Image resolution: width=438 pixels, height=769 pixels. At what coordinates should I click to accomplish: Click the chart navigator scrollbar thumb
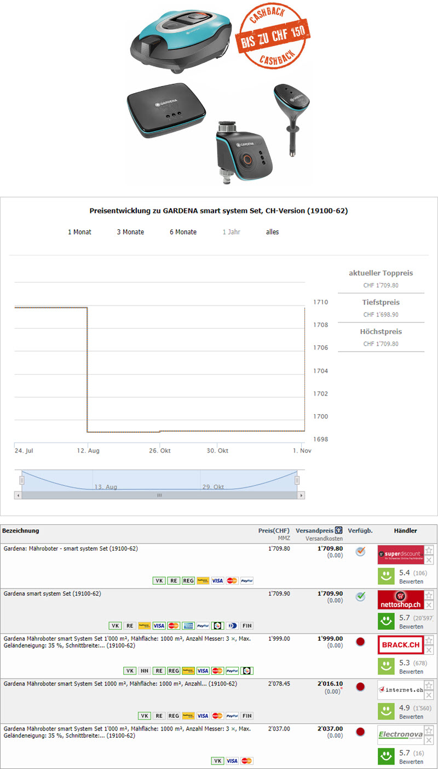159,495
